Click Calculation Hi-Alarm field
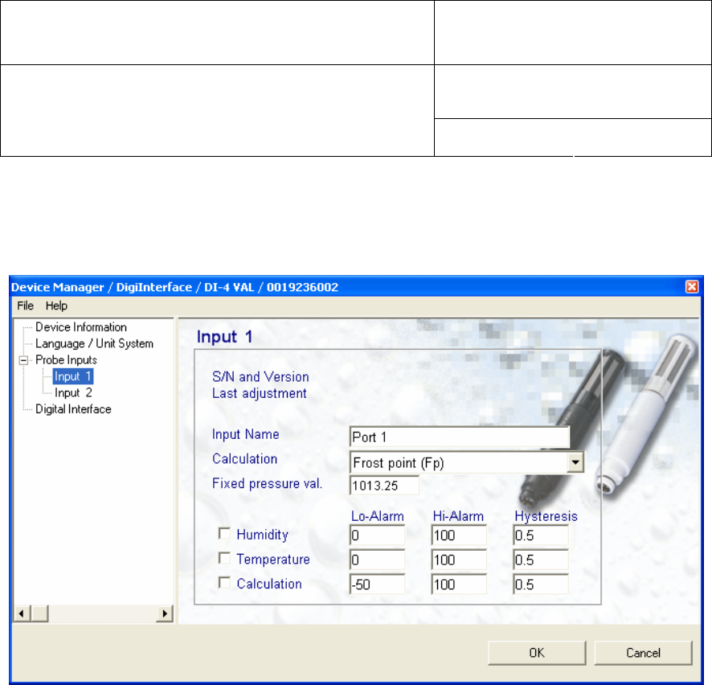This screenshot has width=712, height=685. pos(459,585)
